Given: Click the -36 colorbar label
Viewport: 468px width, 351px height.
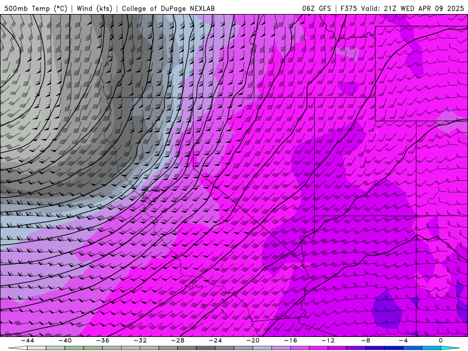Looking at the screenshot, I should coord(102,340).
